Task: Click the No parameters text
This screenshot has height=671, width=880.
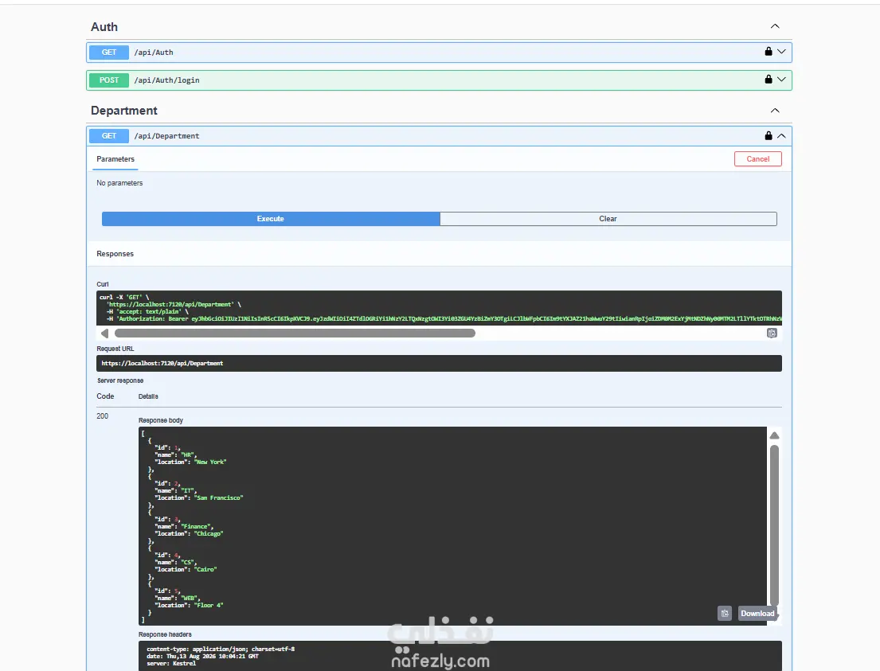Action: click(119, 183)
